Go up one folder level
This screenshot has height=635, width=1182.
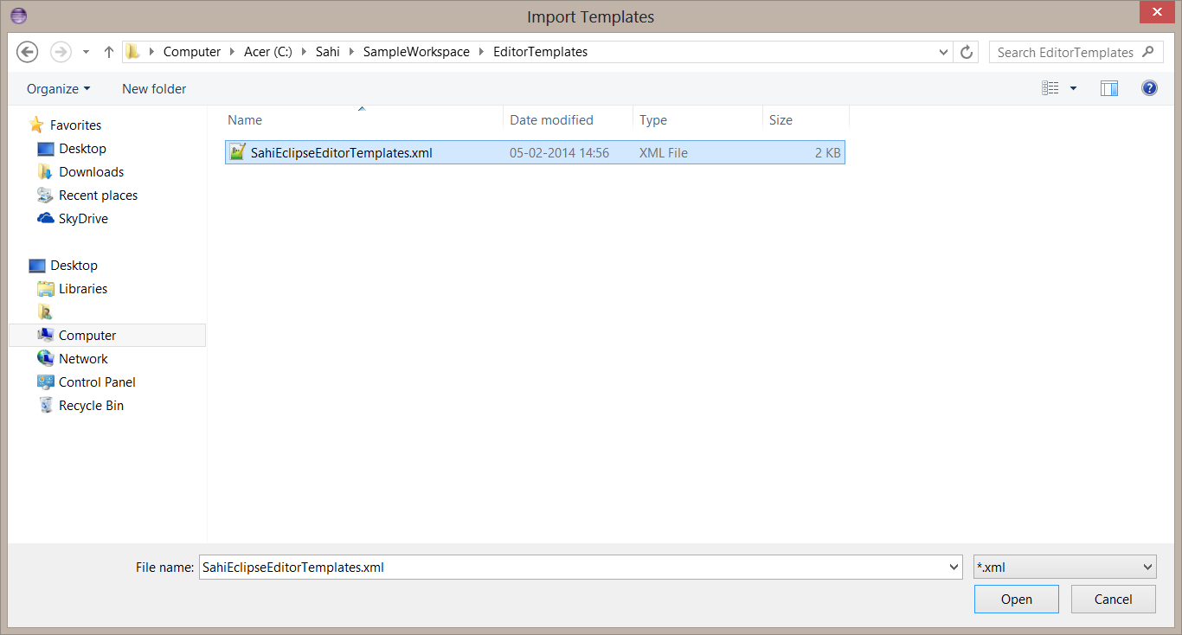[x=108, y=52]
